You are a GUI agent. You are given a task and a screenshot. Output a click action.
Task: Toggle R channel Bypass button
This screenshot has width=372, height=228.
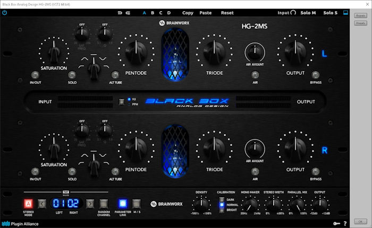pos(316,171)
